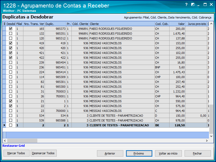Click the horizontal scrollbar right arrow
The image size is (216, 162).
coord(207,141)
